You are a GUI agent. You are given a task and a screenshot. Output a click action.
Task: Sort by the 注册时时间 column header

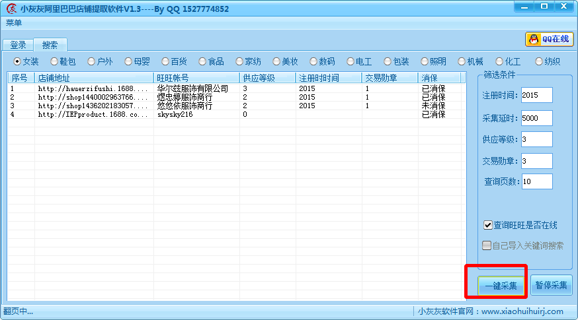point(329,78)
